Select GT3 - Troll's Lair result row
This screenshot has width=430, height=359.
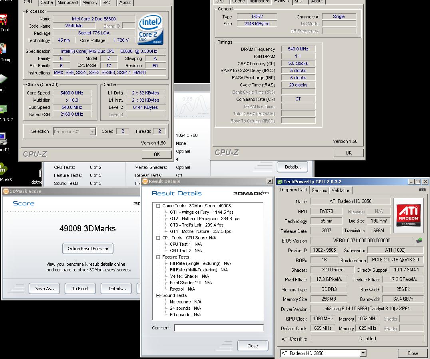click(197, 225)
